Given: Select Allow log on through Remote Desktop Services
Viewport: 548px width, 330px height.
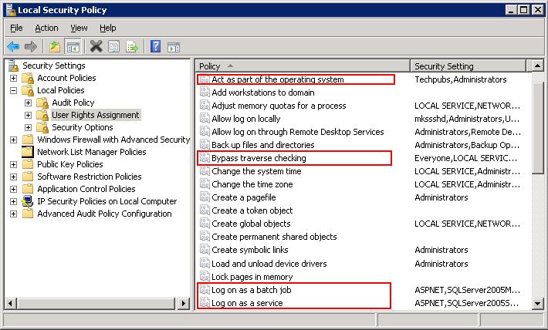Looking at the screenshot, I should (x=298, y=132).
